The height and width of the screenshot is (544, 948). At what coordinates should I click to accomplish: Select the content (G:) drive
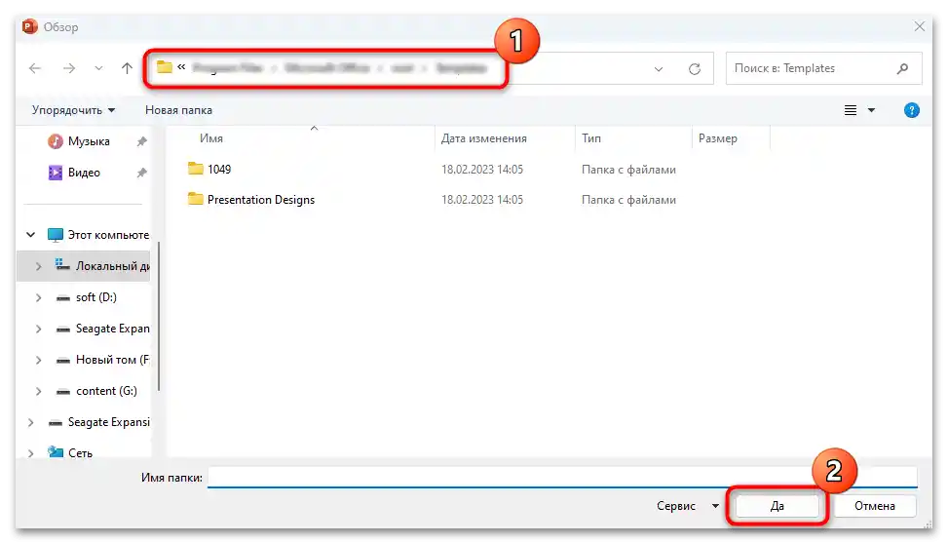point(106,391)
